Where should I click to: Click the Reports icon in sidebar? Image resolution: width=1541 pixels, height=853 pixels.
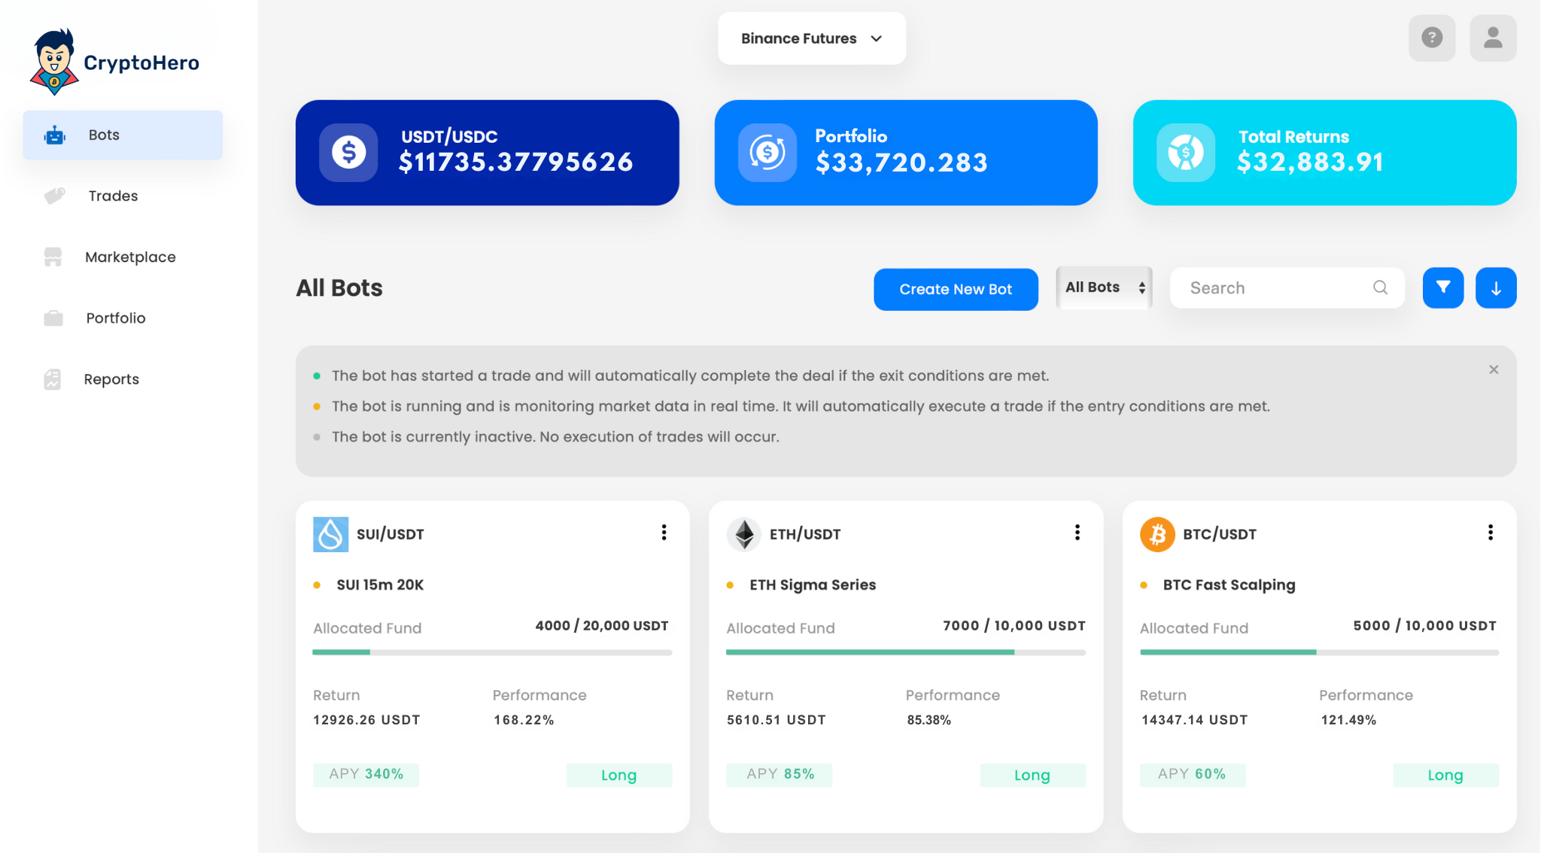(x=53, y=378)
